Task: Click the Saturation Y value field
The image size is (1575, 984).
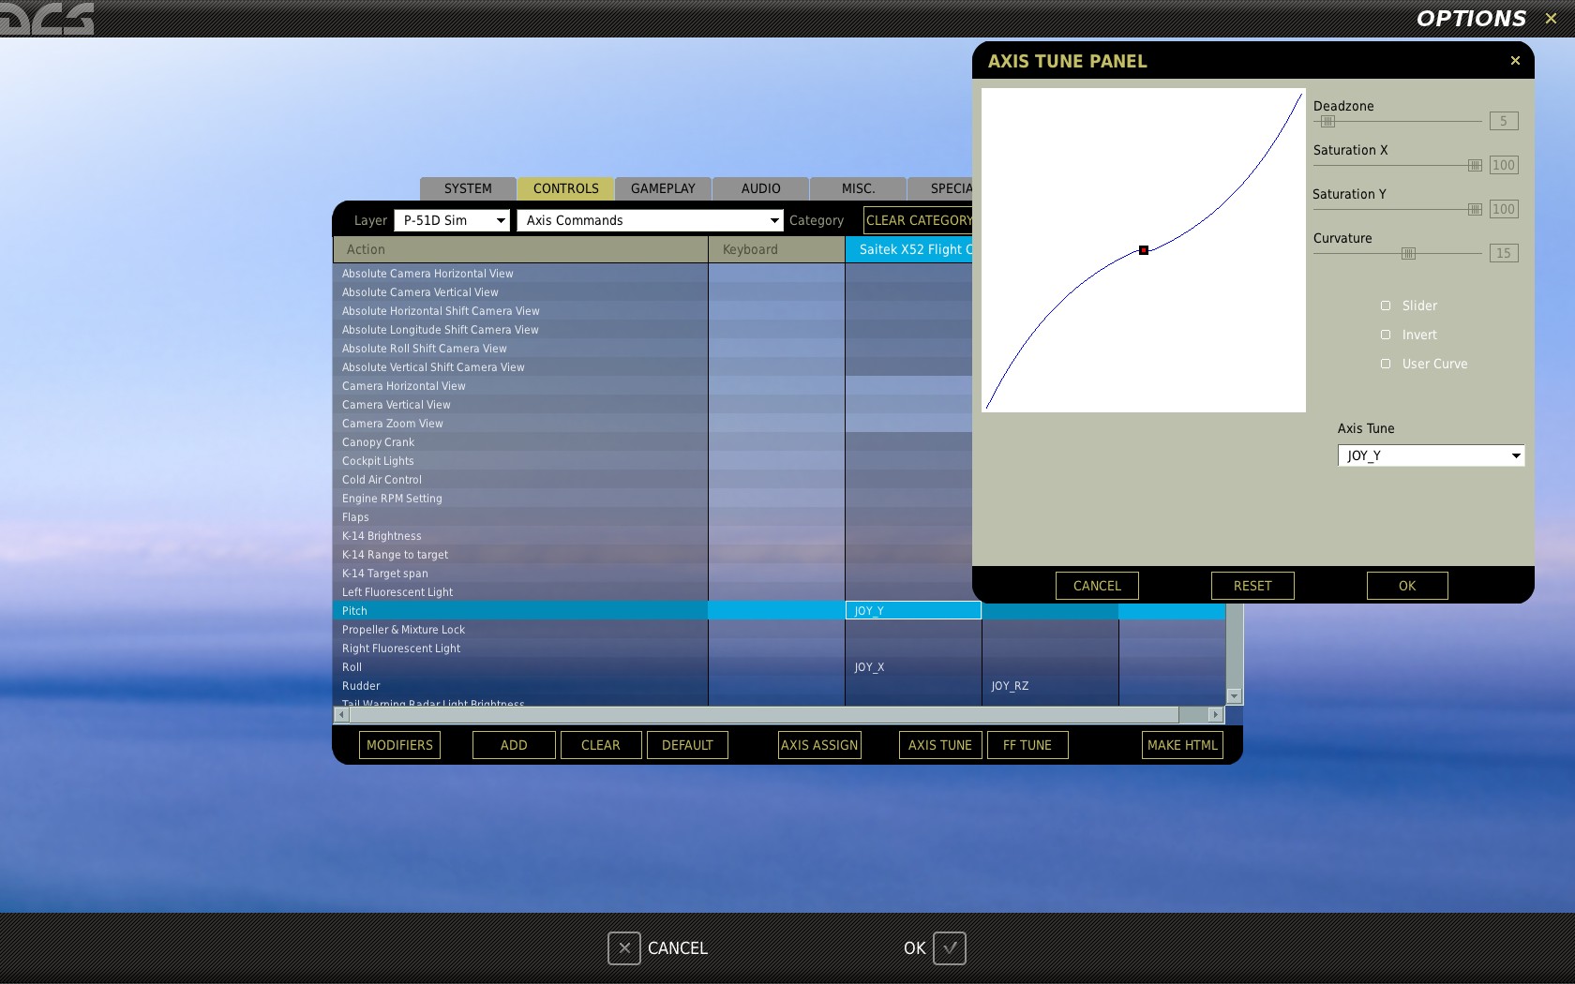Action: click(1504, 209)
